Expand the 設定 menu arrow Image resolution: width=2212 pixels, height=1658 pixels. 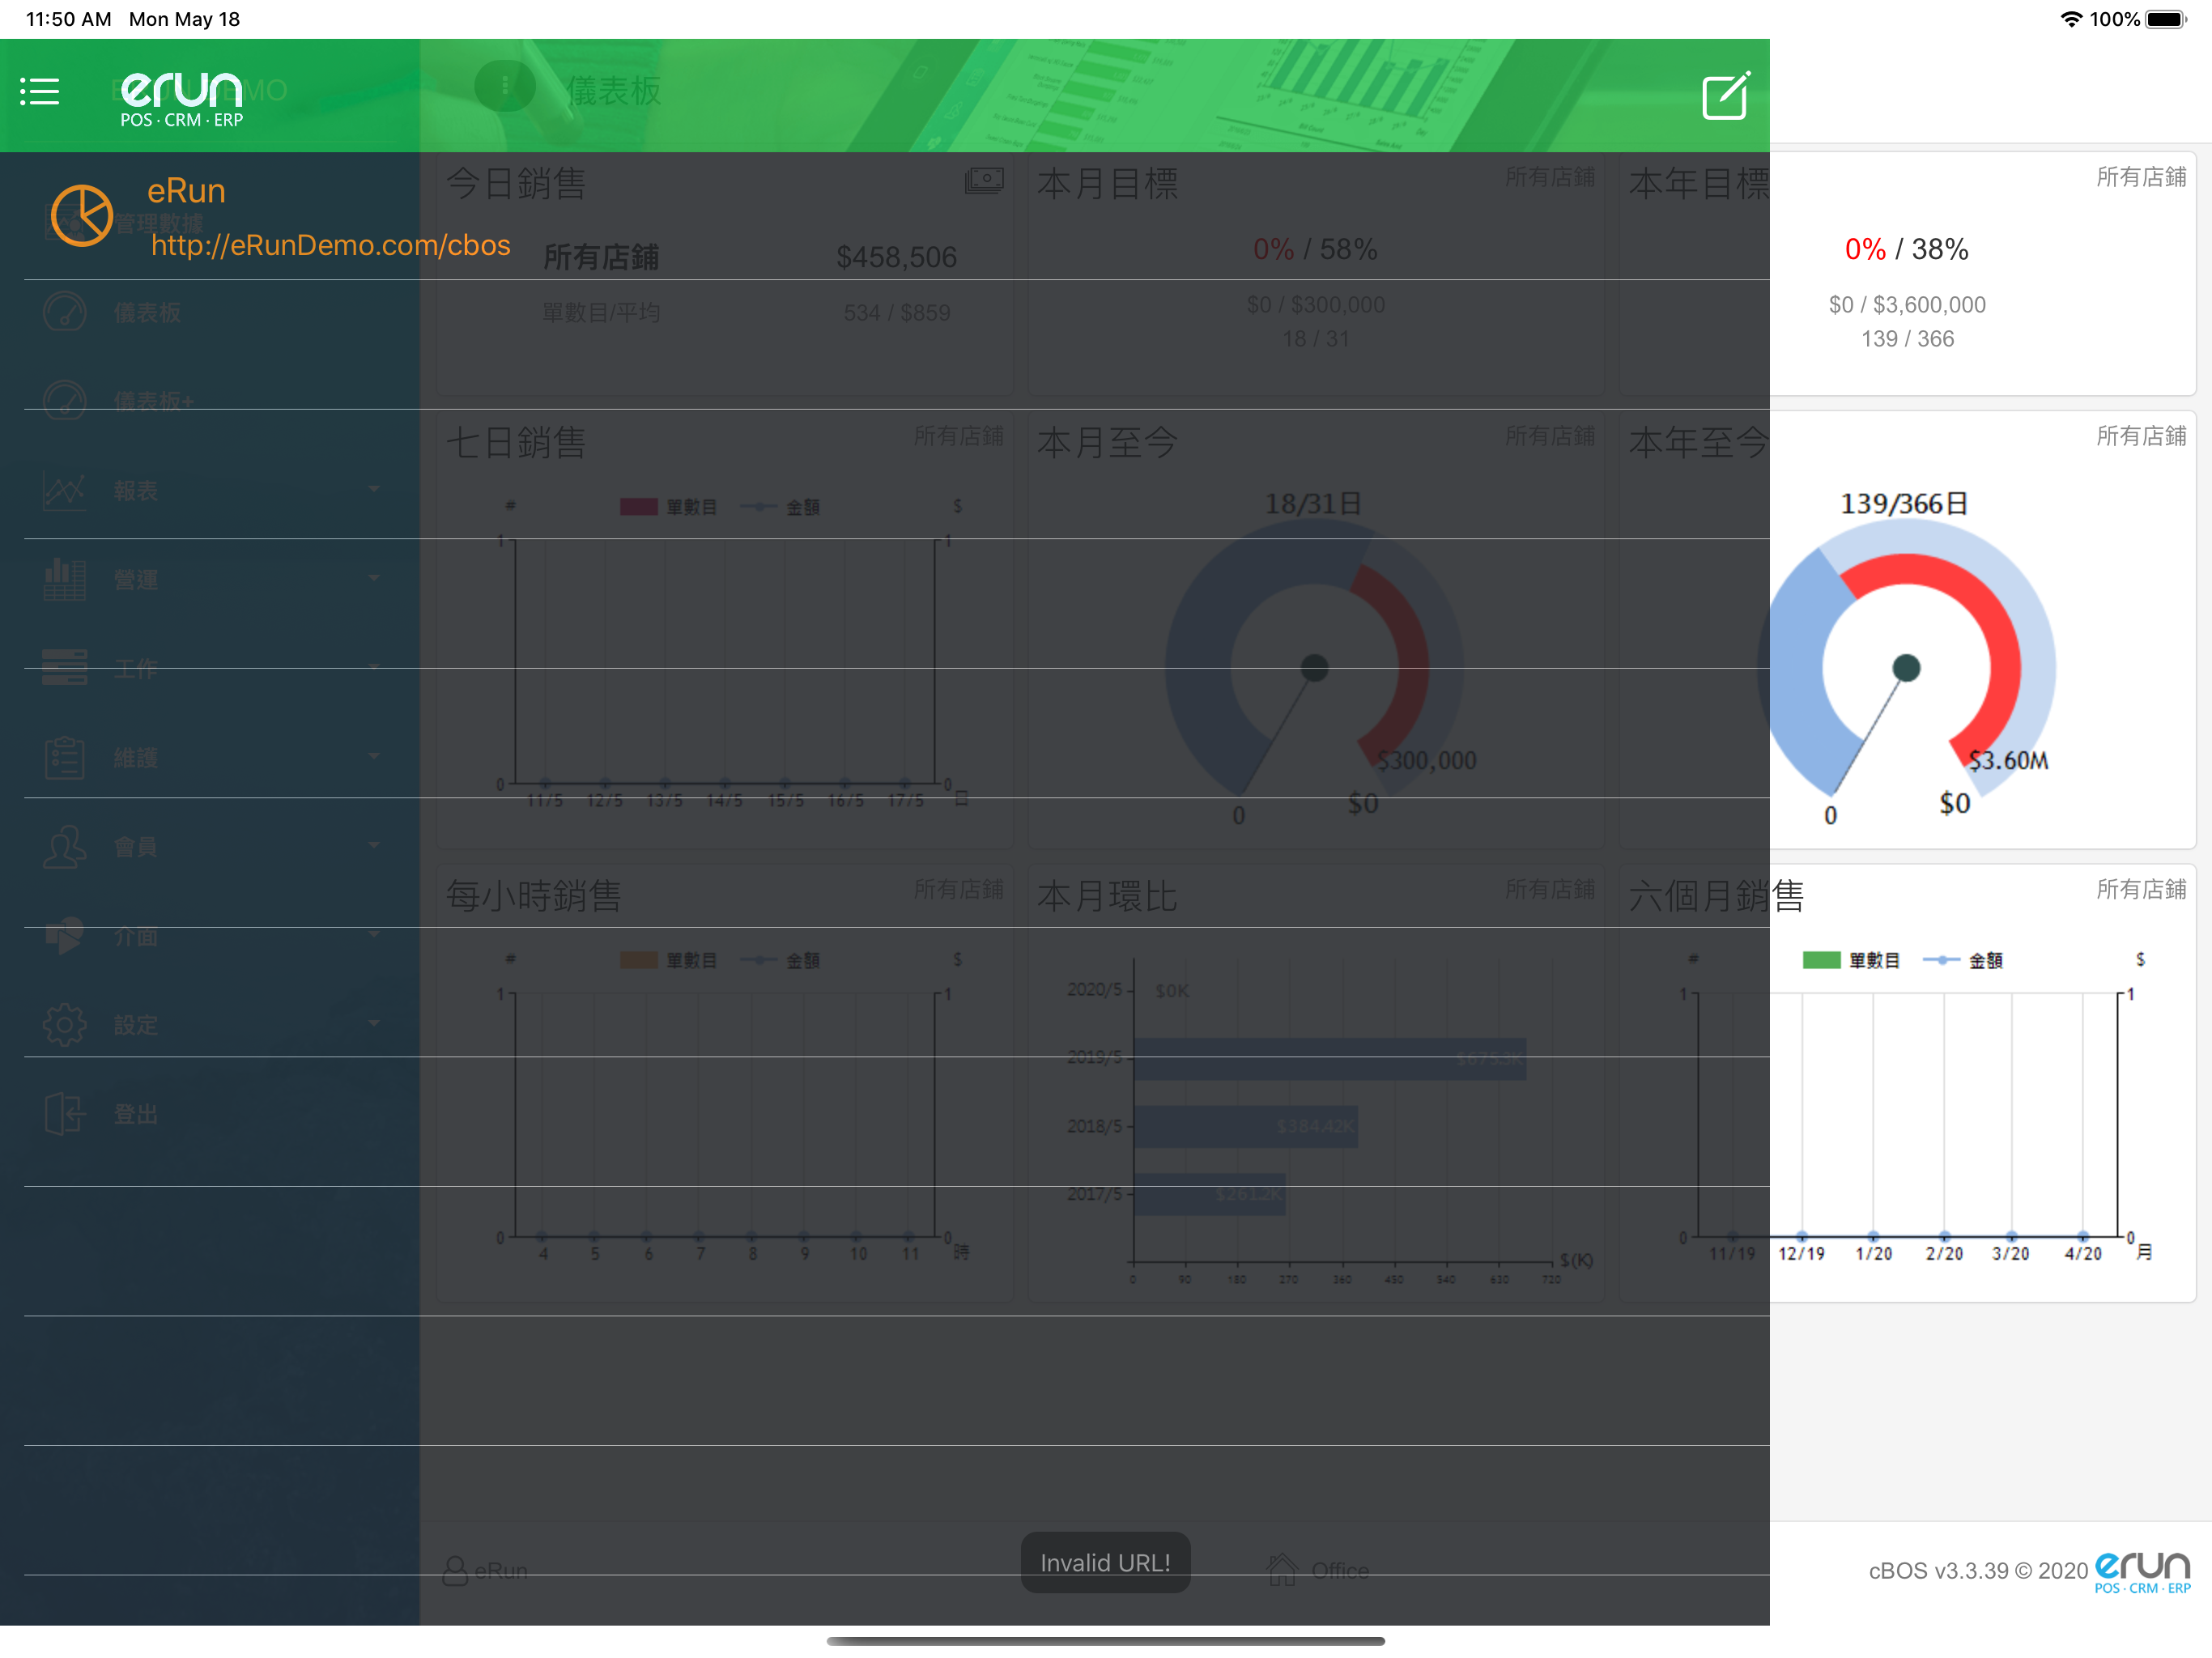coord(374,1023)
